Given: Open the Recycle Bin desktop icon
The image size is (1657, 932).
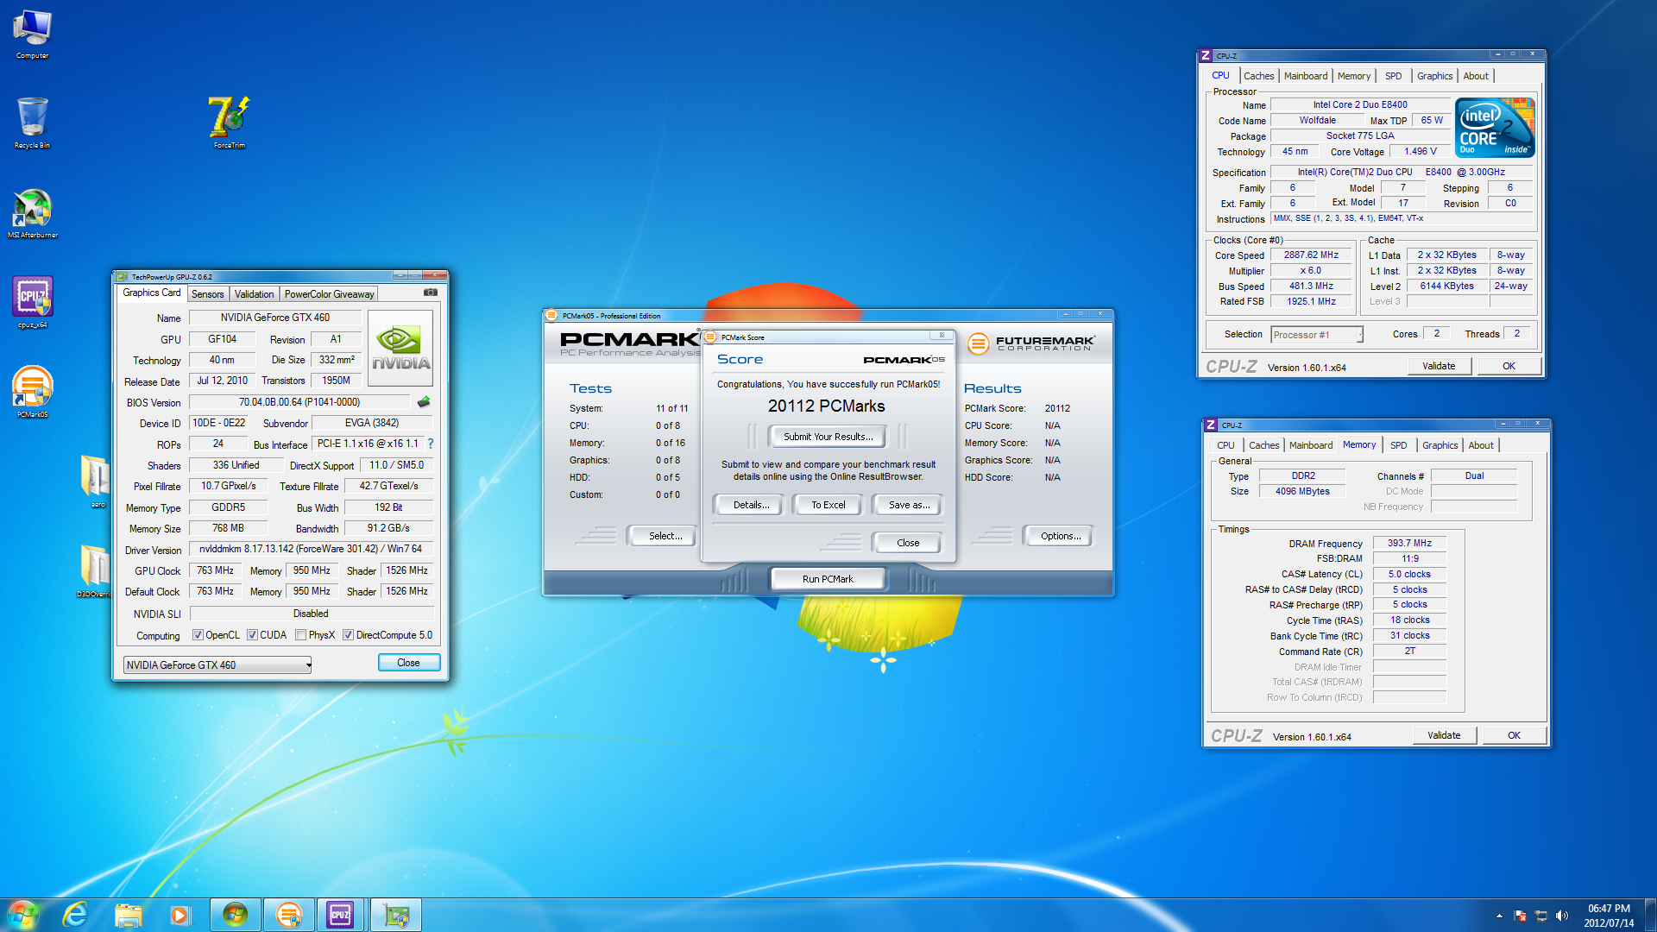Looking at the screenshot, I should tap(32, 123).
